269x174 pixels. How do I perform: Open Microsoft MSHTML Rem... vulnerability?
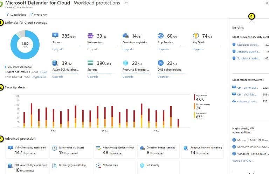click(x=253, y=140)
